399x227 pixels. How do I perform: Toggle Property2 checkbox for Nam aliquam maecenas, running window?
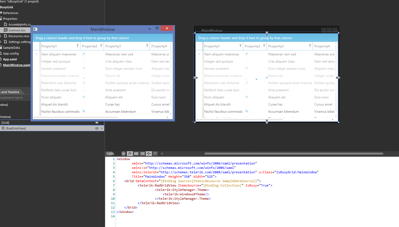click(x=84, y=54)
